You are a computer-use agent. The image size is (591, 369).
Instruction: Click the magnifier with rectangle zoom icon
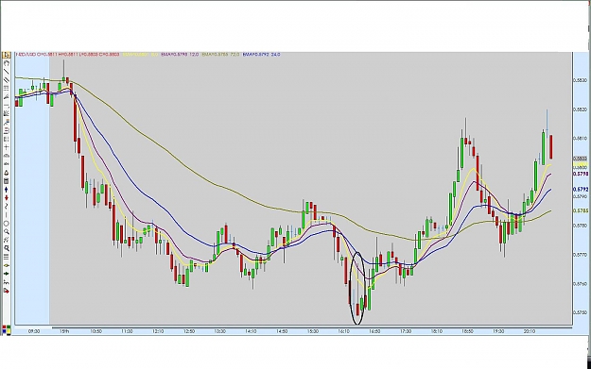7,248
